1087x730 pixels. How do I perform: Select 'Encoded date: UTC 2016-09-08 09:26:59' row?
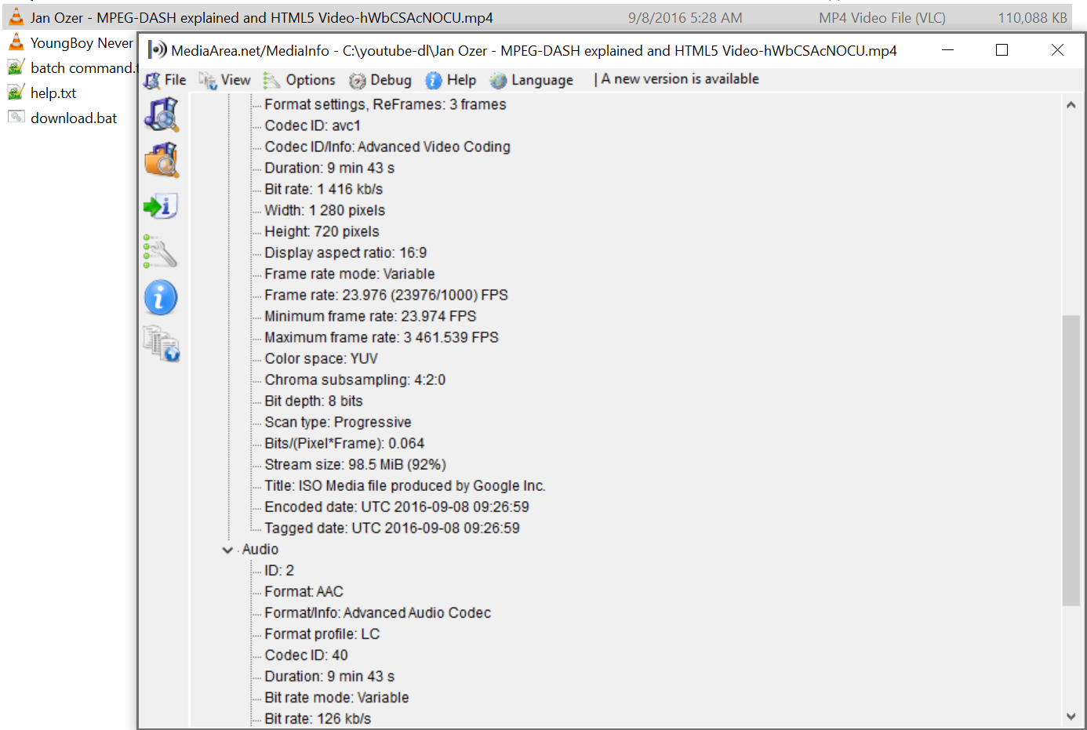397,507
